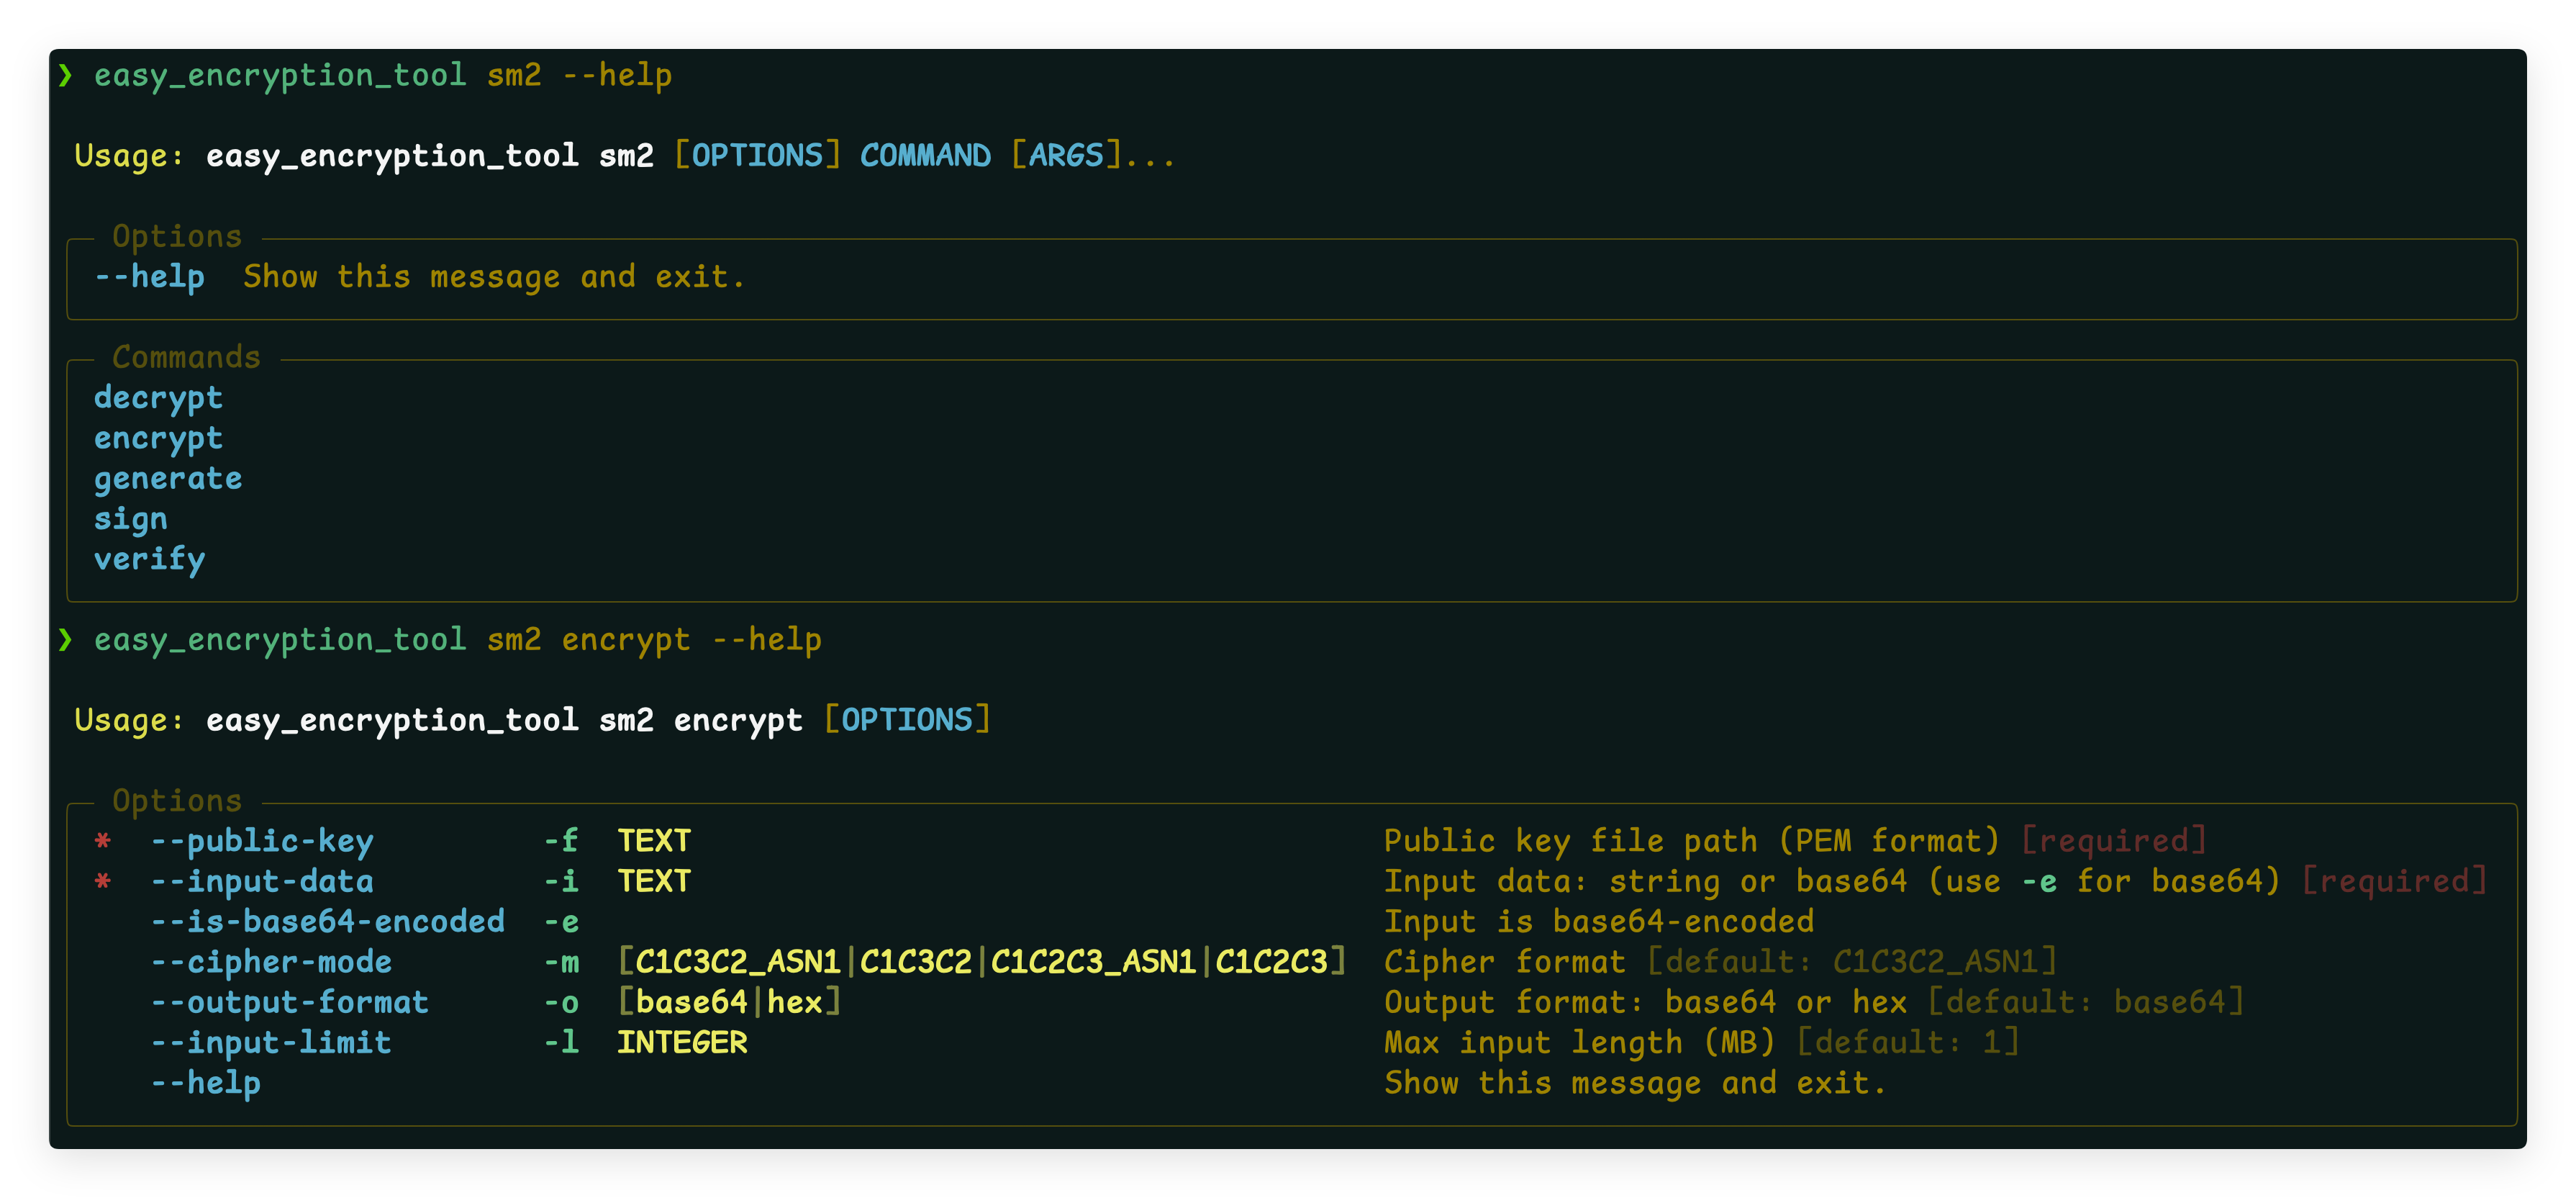2576x1198 pixels.
Task: Click the green prompt arrow on first line
Action: point(65,75)
